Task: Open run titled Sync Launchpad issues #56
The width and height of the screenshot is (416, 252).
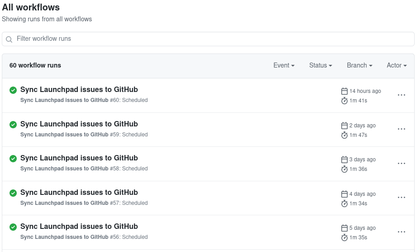Action: point(79,227)
